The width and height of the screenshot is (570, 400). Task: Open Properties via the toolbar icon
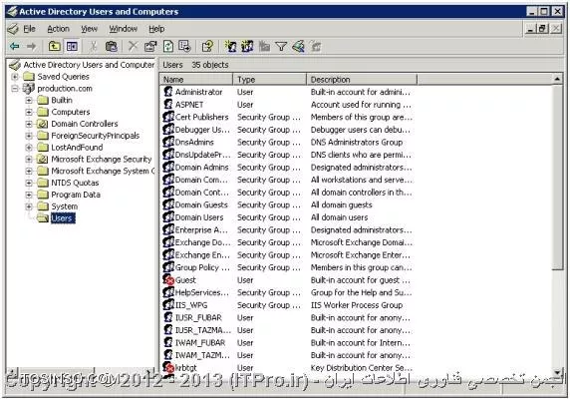pos(150,46)
